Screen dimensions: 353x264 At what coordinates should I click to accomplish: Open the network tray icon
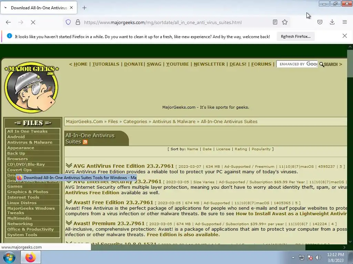[x=301, y=257]
